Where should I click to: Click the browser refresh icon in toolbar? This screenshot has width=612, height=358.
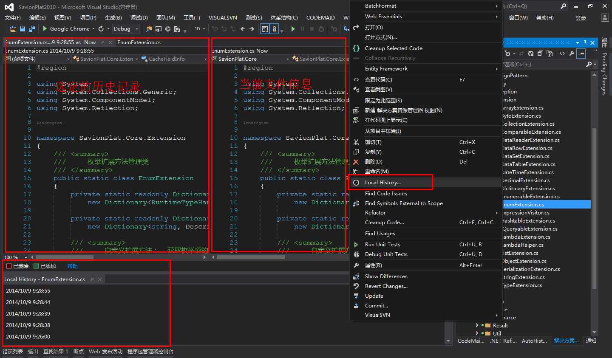(101, 29)
